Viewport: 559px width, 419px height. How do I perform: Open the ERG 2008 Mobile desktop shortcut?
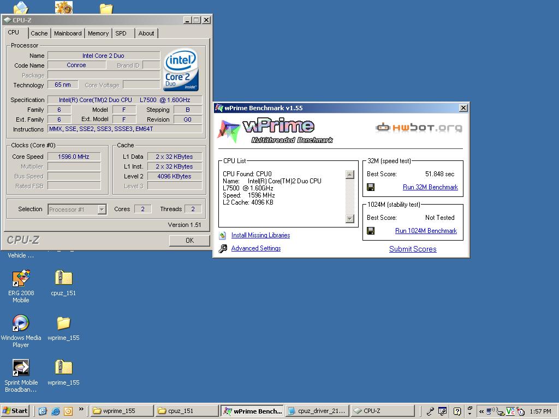coord(21,286)
